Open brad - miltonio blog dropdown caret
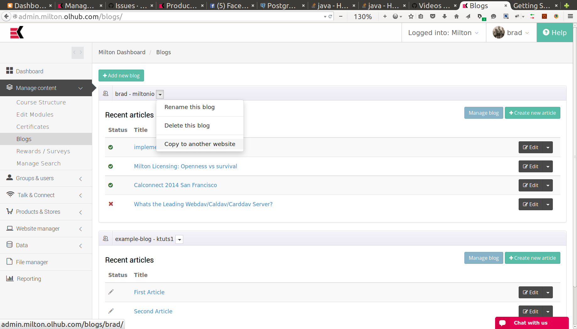Viewport: 577px width, 329px height. [160, 94]
